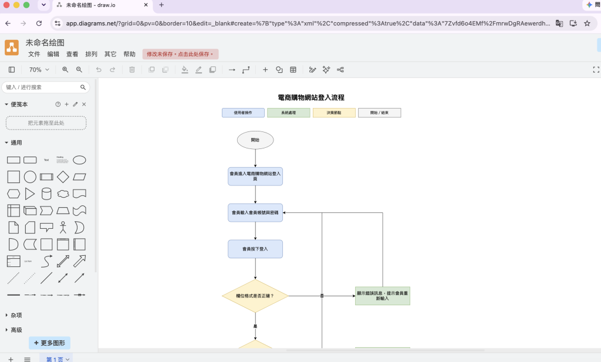Screen dimensions: 601x362
Task: Expand the 杂项 shapes section
Action: point(13,315)
